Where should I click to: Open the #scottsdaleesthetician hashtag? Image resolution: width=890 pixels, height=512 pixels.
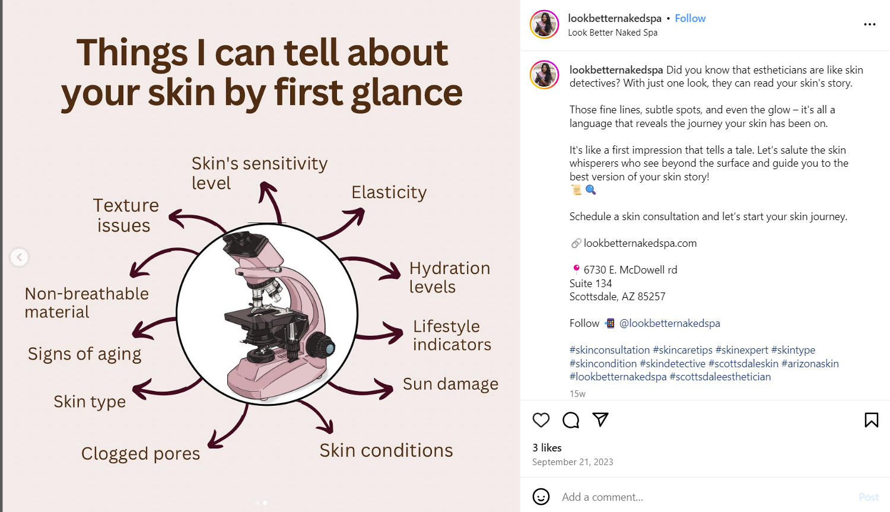720,377
